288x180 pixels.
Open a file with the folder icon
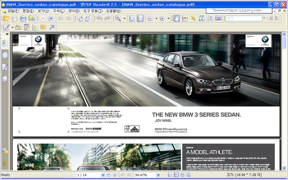pos(6,18)
